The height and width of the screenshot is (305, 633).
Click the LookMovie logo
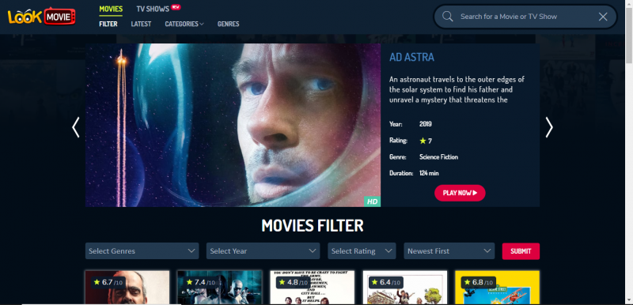[42, 17]
